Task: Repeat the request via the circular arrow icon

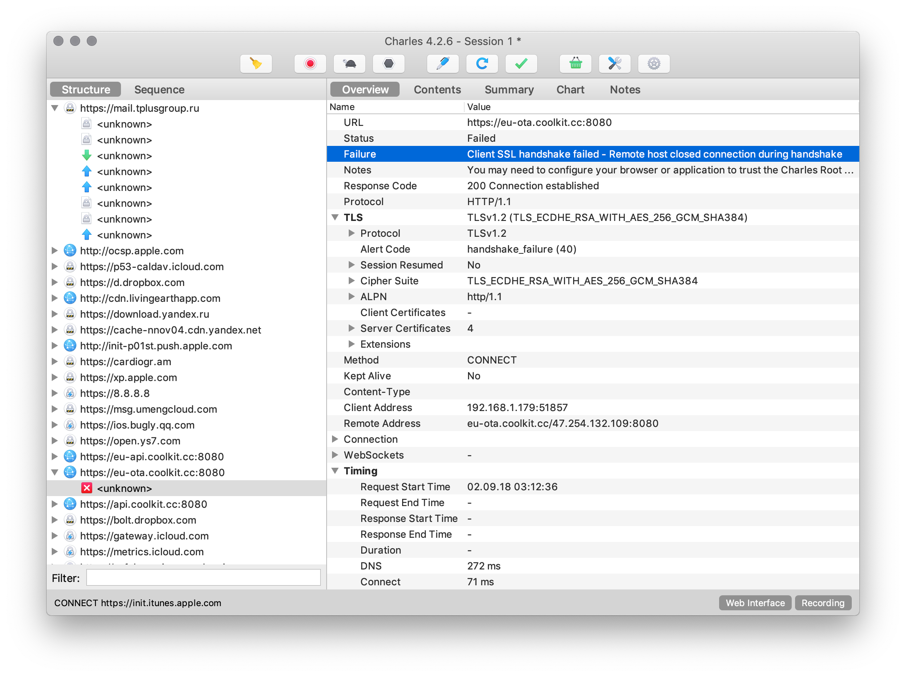Action: 482,64
